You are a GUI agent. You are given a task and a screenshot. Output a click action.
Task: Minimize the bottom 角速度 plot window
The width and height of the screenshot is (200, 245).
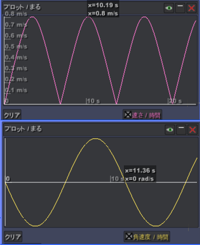point(181,129)
